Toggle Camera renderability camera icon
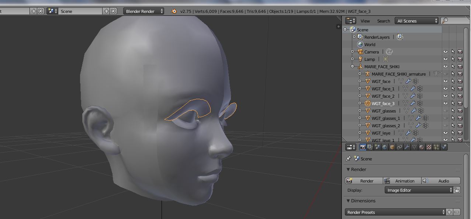 pyautogui.click(x=460, y=52)
